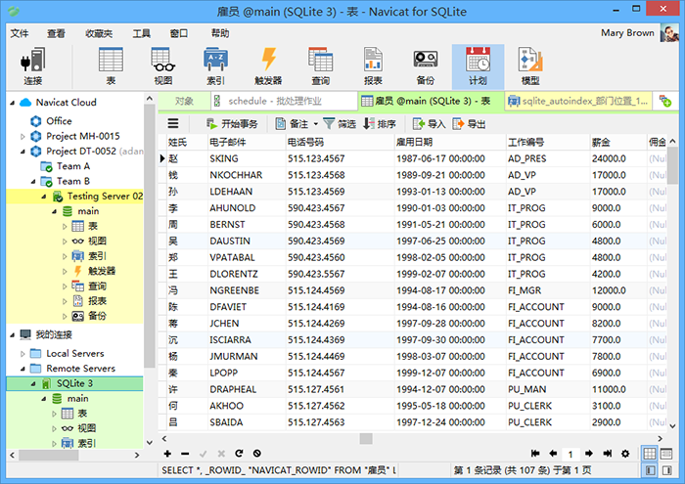Switch to the 对象 tab
This screenshot has width=685, height=484.
(x=184, y=102)
